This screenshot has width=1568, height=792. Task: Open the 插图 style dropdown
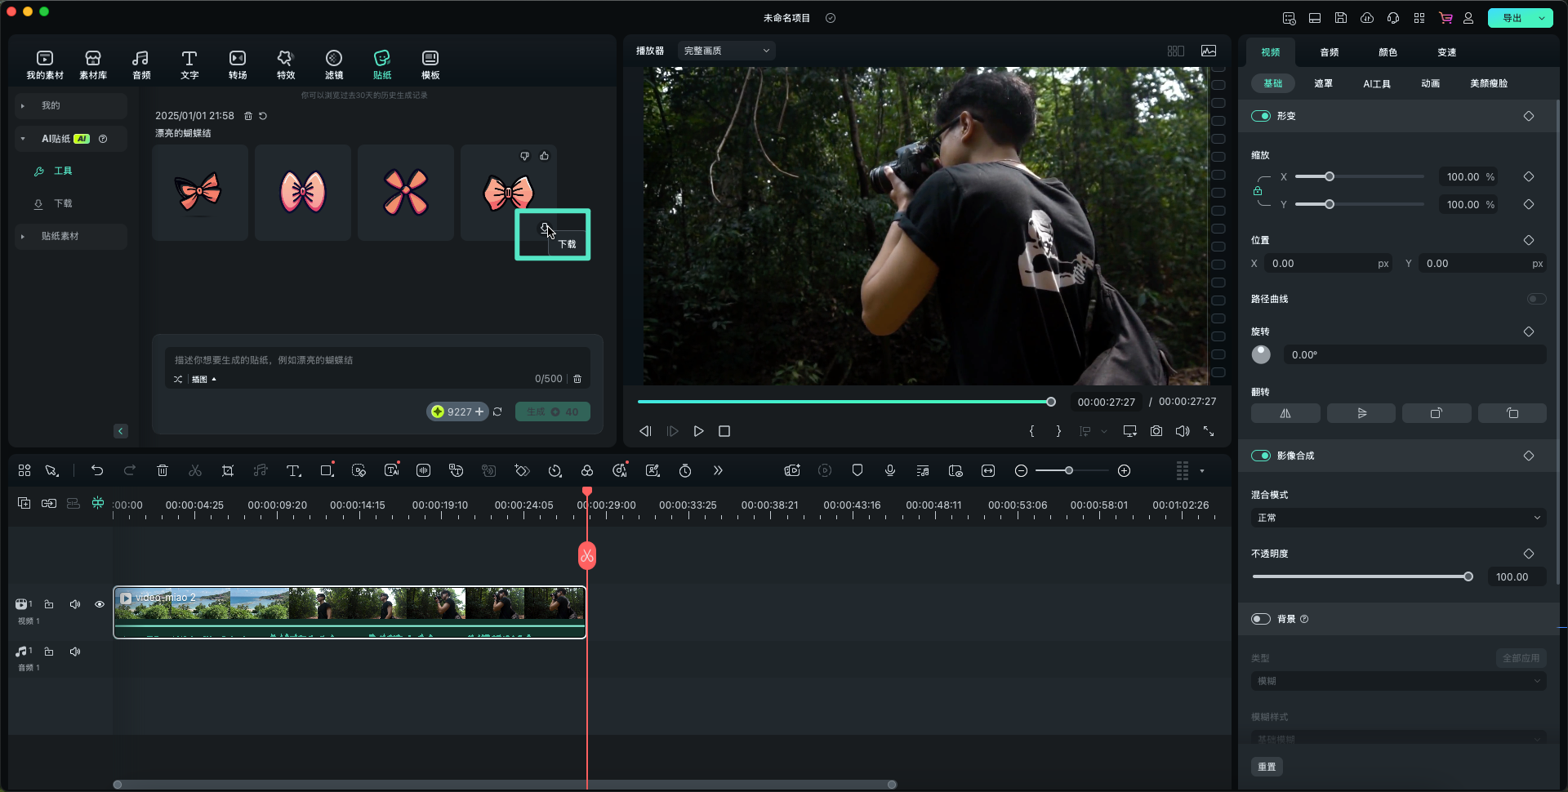[x=204, y=380]
